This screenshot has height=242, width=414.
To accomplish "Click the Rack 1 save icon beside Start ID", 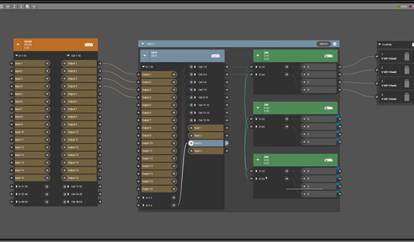I will coord(335,44).
